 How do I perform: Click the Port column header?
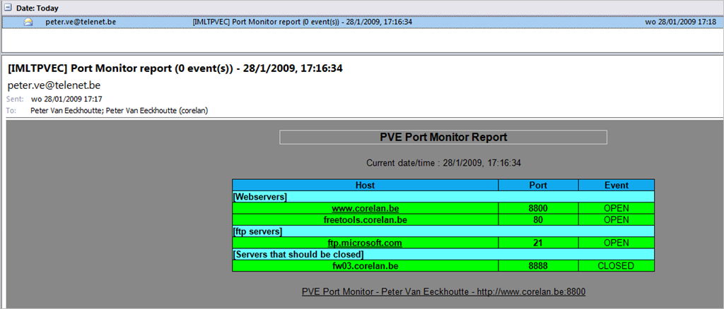[x=538, y=186]
